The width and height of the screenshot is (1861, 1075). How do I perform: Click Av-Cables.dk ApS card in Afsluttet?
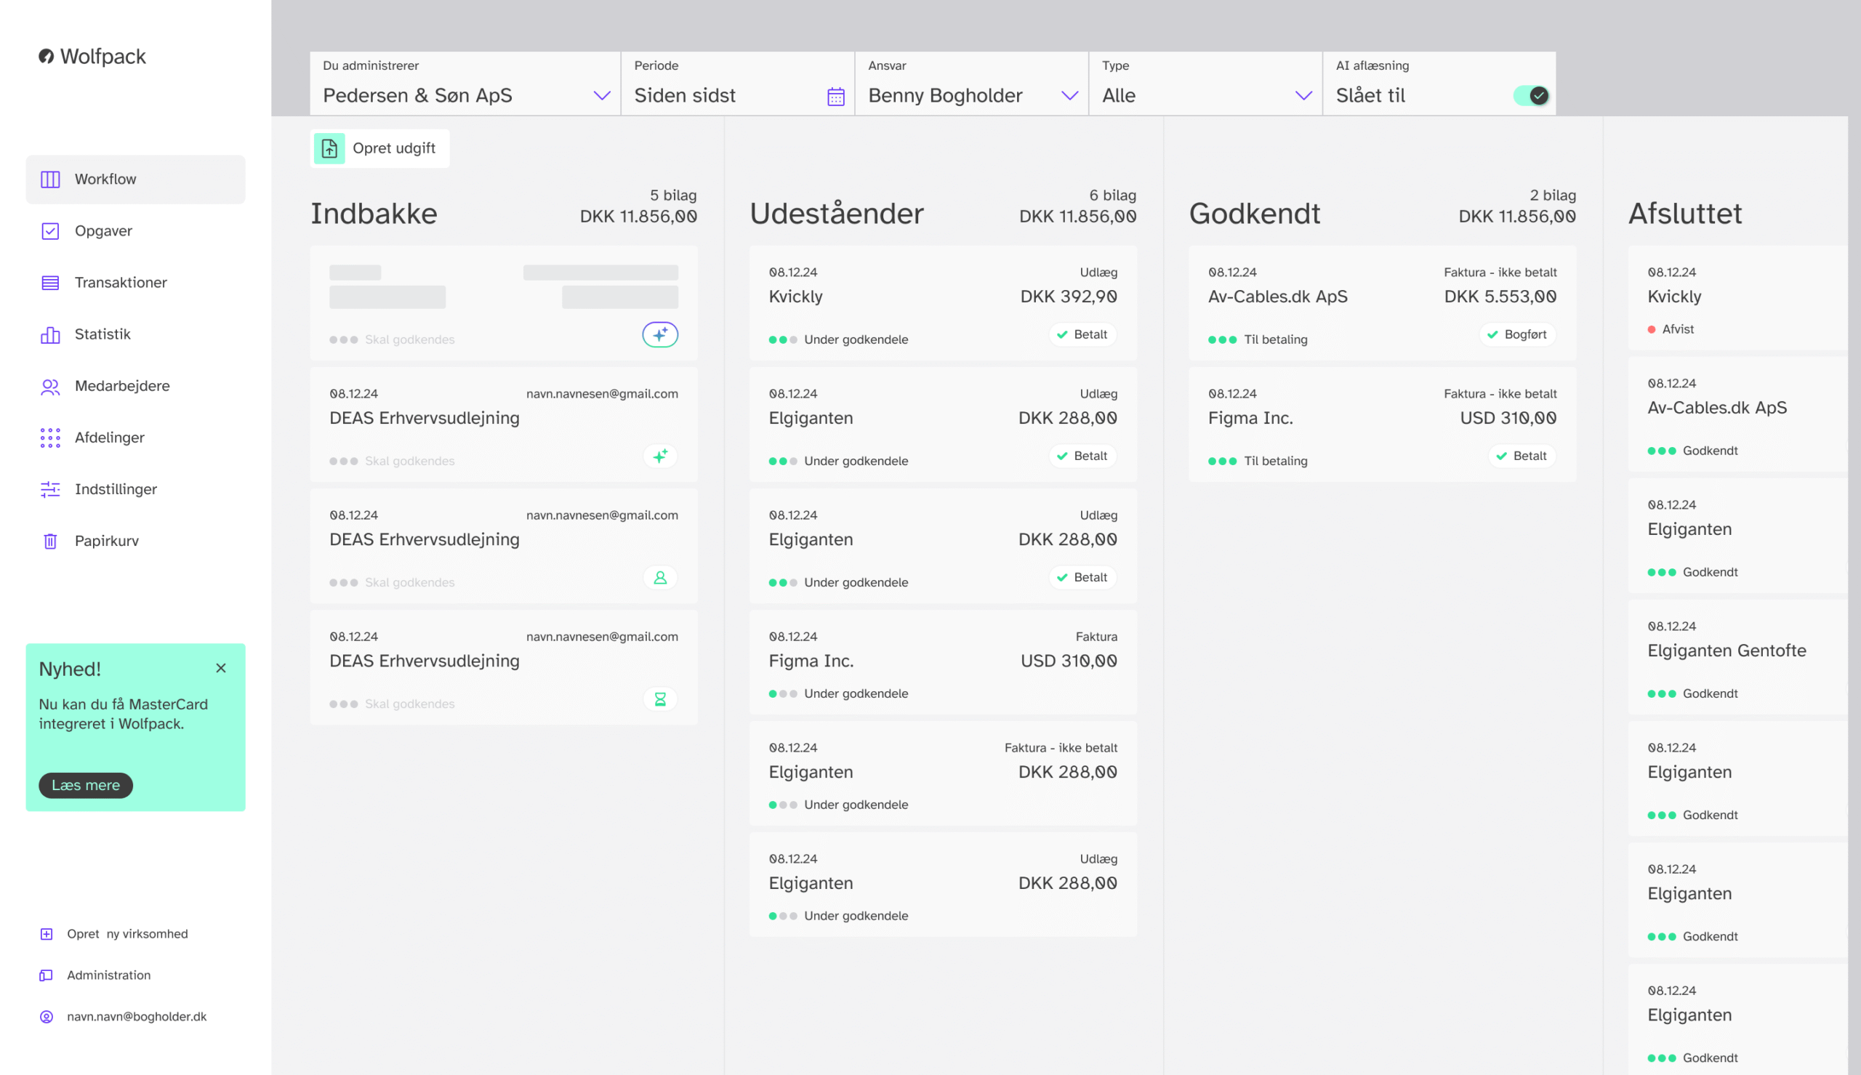point(1737,414)
